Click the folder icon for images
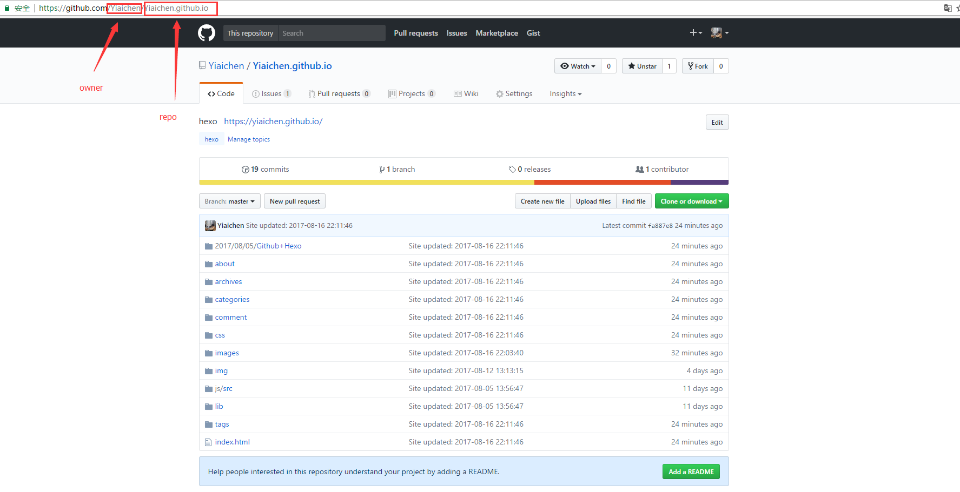This screenshot has width=960, height=492. (x=209, y=353)
